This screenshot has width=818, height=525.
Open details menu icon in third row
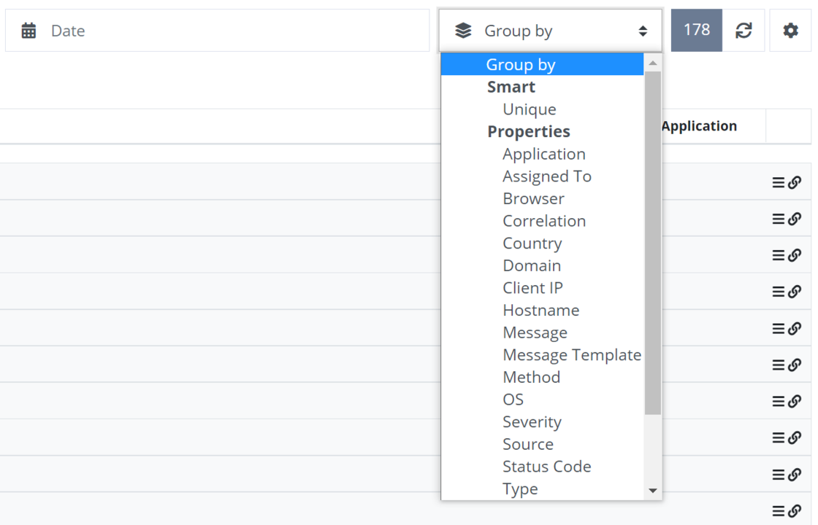(778, 255)
